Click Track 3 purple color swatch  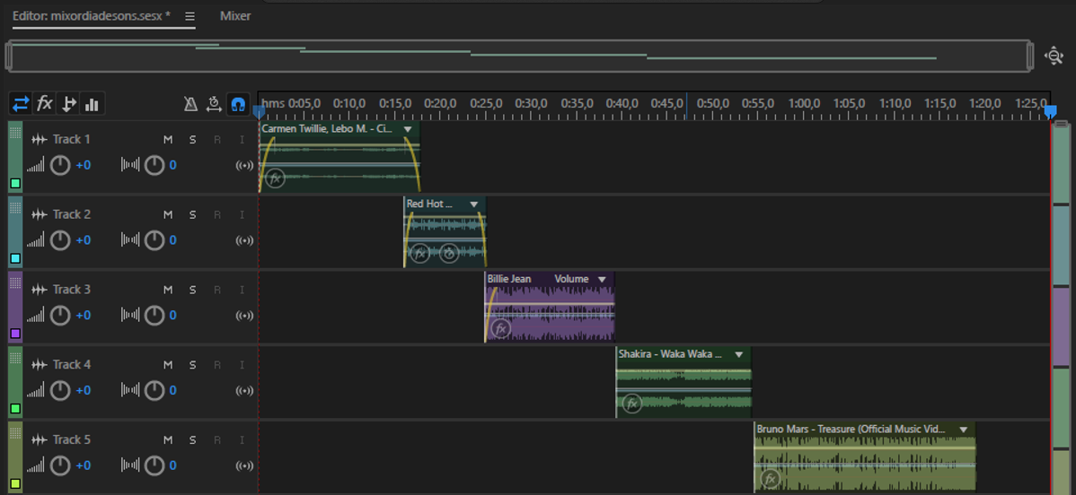coord(15,334)
